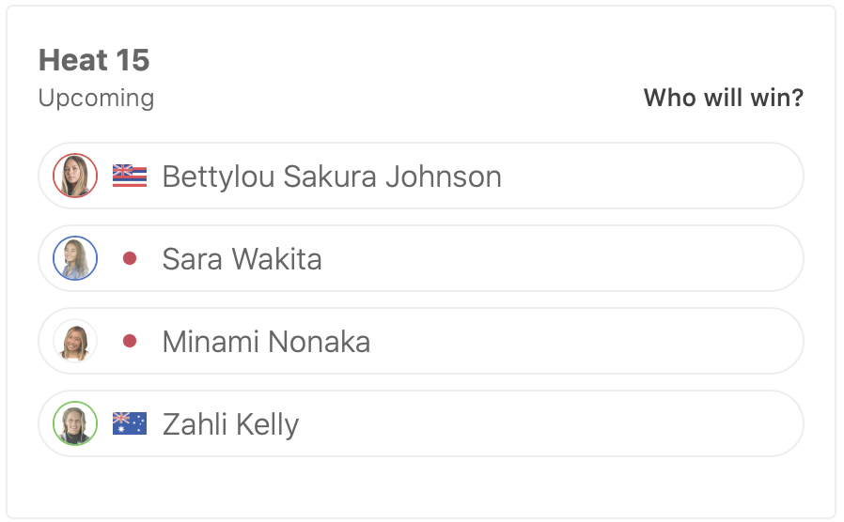Click the Australia flag beside Zahli Kelly
Image resolution: width=844 pixels, height=522 pixels.
[130, 423]
